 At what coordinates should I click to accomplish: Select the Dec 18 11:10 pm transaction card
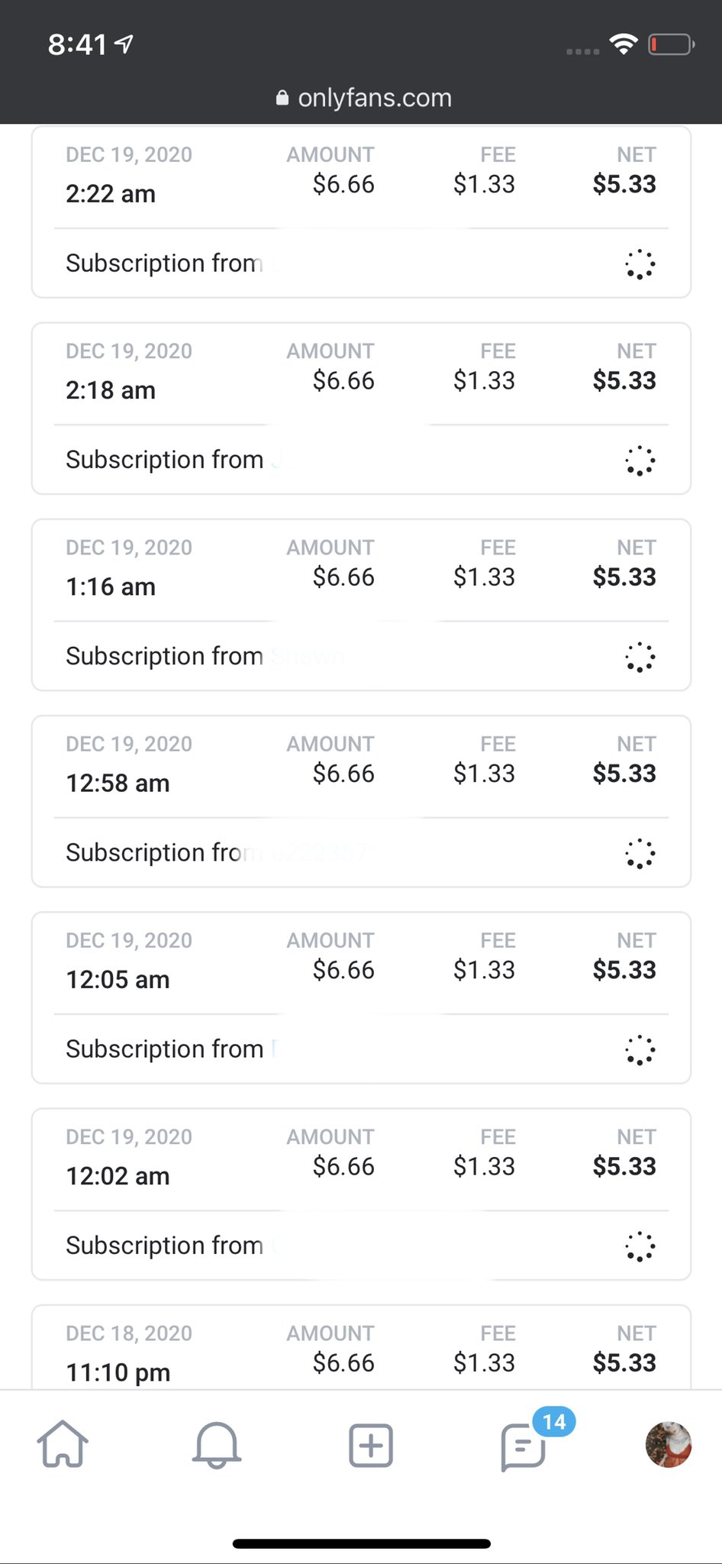point(361,1347)
